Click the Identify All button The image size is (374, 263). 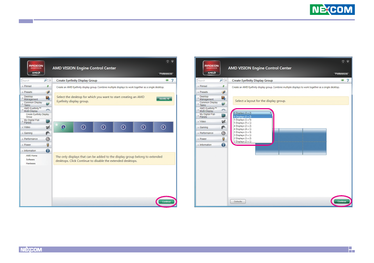[x=164, y=99]
